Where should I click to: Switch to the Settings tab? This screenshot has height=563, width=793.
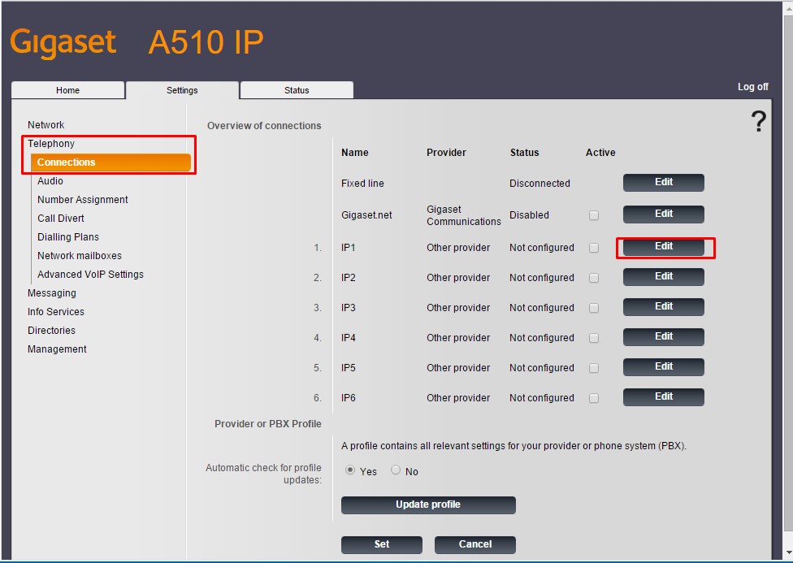(x=182, y=90)
